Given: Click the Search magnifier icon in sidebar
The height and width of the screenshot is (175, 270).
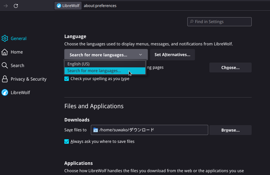Looking at the screenshot, I should pyautogui.click(x=5, y=65).
